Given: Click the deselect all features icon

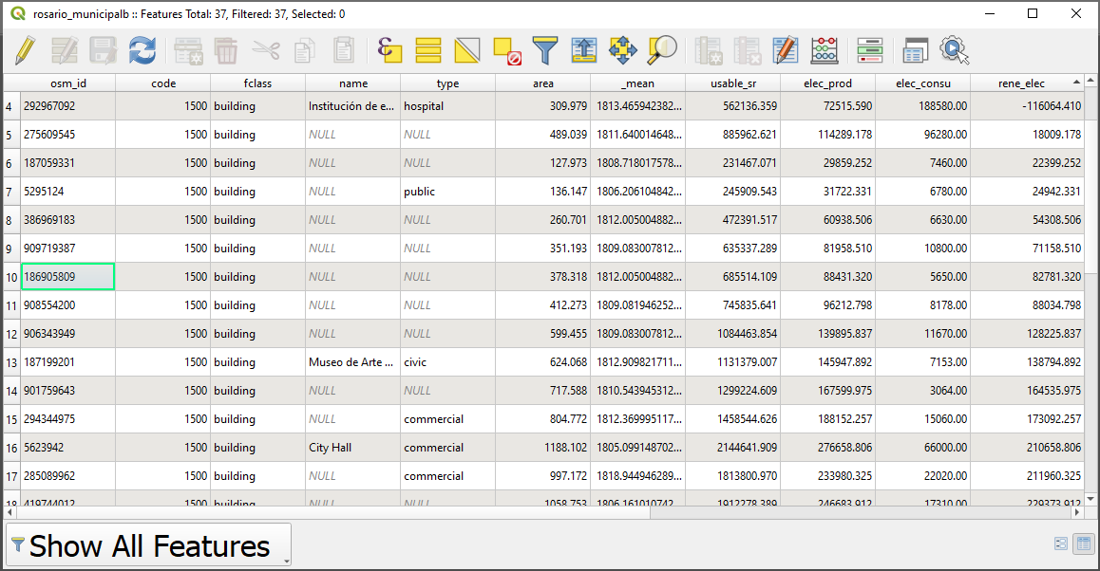Looking at the screenshot, I should (x=507, y=50).
